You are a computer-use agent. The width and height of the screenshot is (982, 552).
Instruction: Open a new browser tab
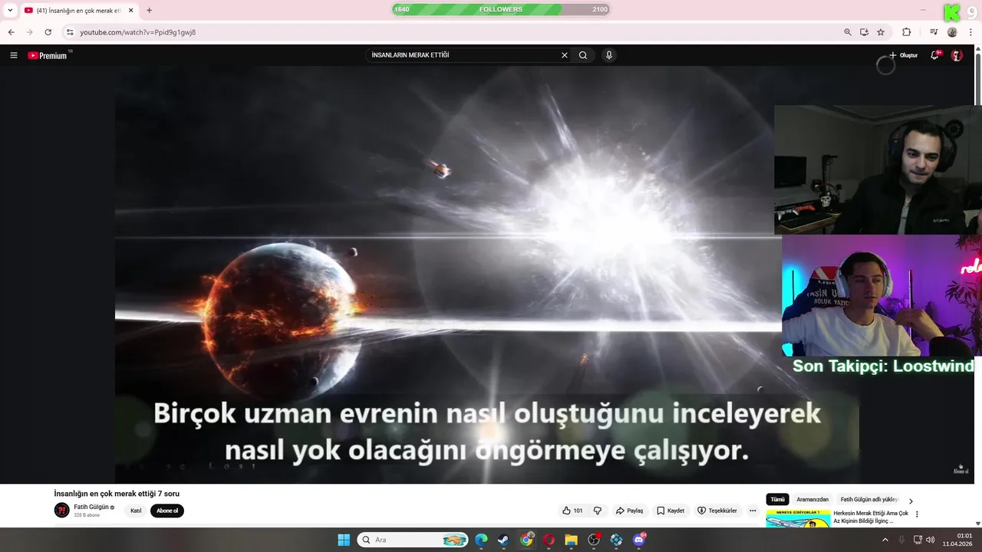(149, 11)
